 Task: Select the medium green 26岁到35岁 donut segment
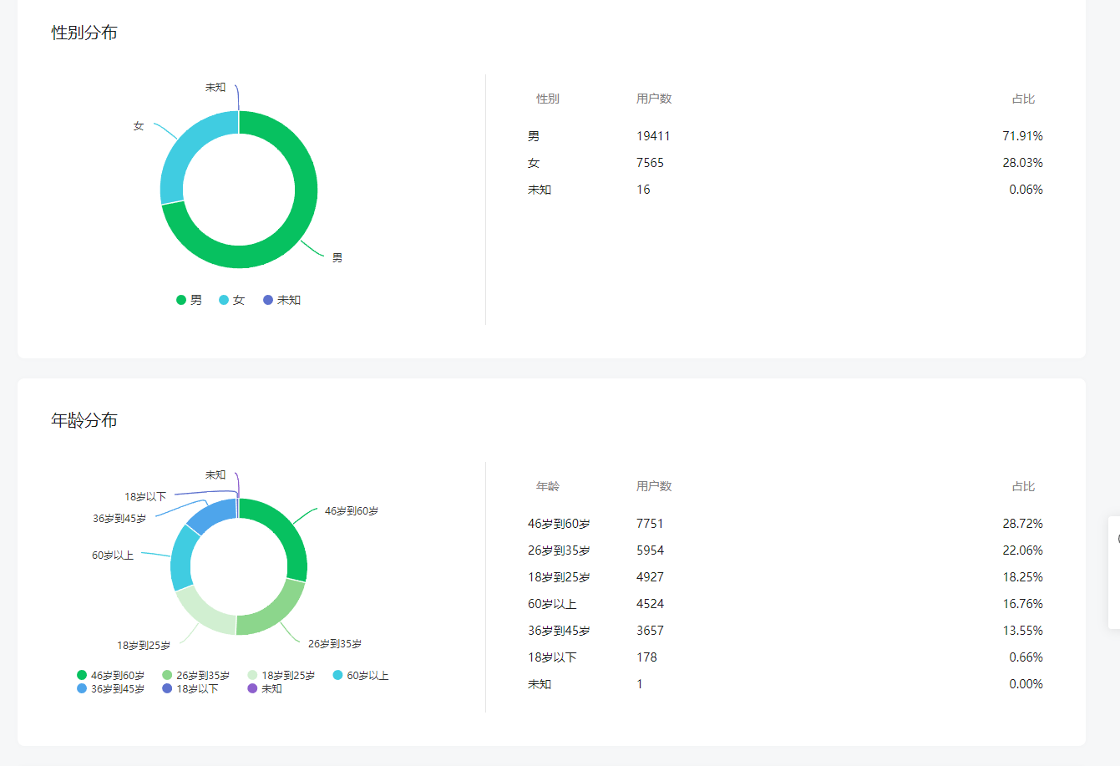click(x=276, y=614)
